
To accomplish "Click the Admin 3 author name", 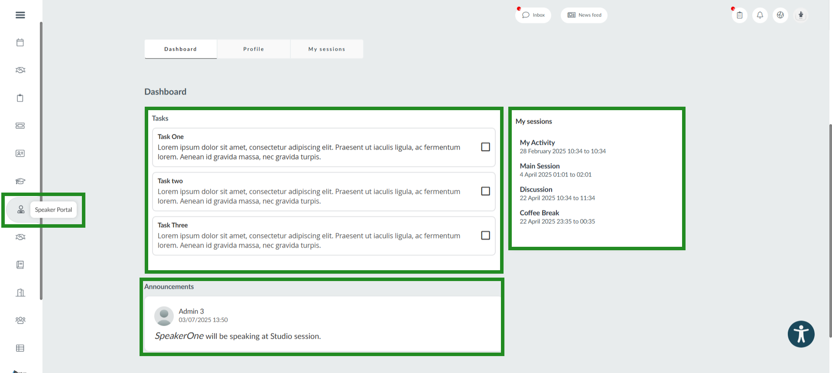I will coord(191,311).
